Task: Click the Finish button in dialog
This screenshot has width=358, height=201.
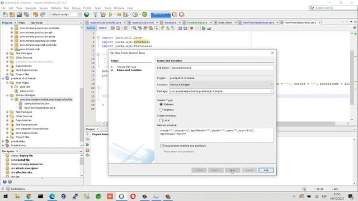Action: click(x=233, y=170)
